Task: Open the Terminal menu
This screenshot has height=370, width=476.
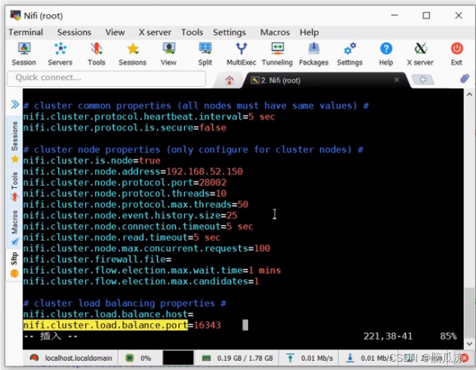Action: [26, 32]
